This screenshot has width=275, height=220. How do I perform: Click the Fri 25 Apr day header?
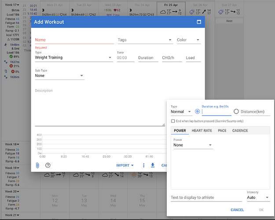pyautogui.click(x=171, y=5)
